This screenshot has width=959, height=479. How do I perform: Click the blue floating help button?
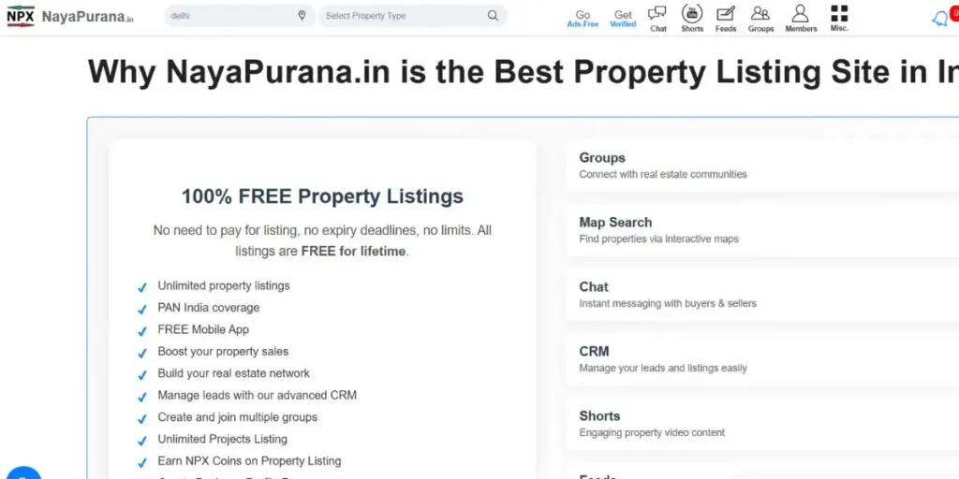coord(23,472)
